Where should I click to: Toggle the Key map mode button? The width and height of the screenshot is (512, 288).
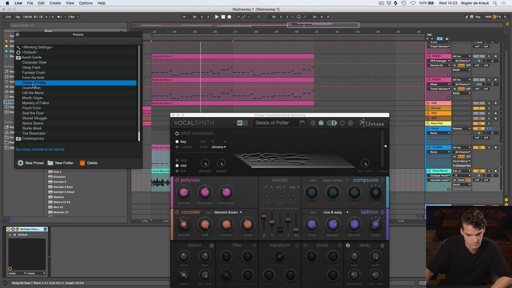click(478, 17)
